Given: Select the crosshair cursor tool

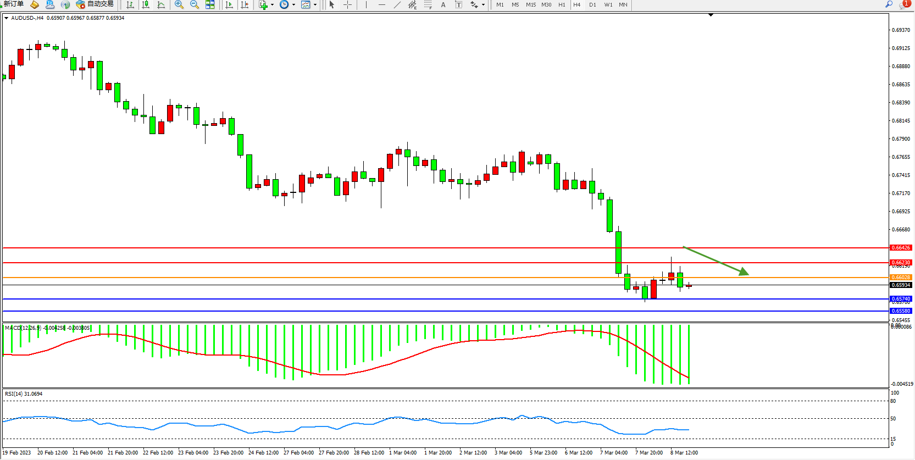Looking at the screenshot, I should pos(347,4).
